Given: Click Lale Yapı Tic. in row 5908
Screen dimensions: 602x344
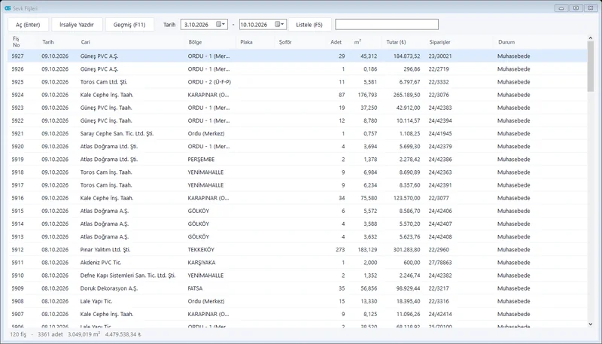Looking at the screenshot, I should pyautogui.click(x=96, y=301).
